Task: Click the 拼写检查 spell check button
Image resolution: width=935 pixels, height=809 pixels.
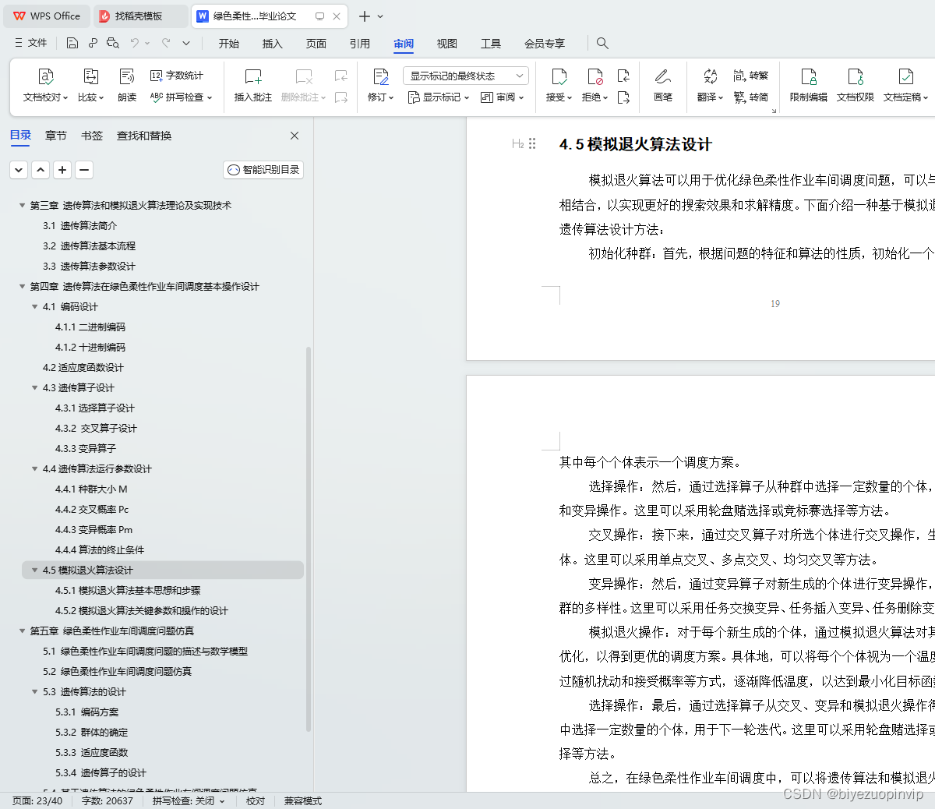Action: pyautogui.click(x=181, y=97)
